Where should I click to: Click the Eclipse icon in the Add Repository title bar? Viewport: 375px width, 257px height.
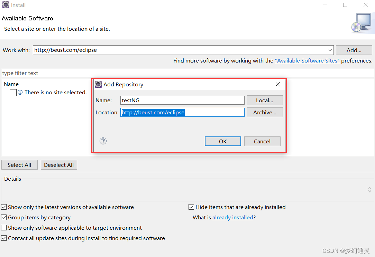(x=98, y=84)
